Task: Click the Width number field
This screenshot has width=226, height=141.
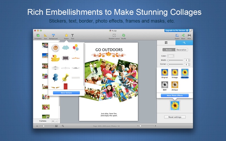Action: [x=186, y=60]
